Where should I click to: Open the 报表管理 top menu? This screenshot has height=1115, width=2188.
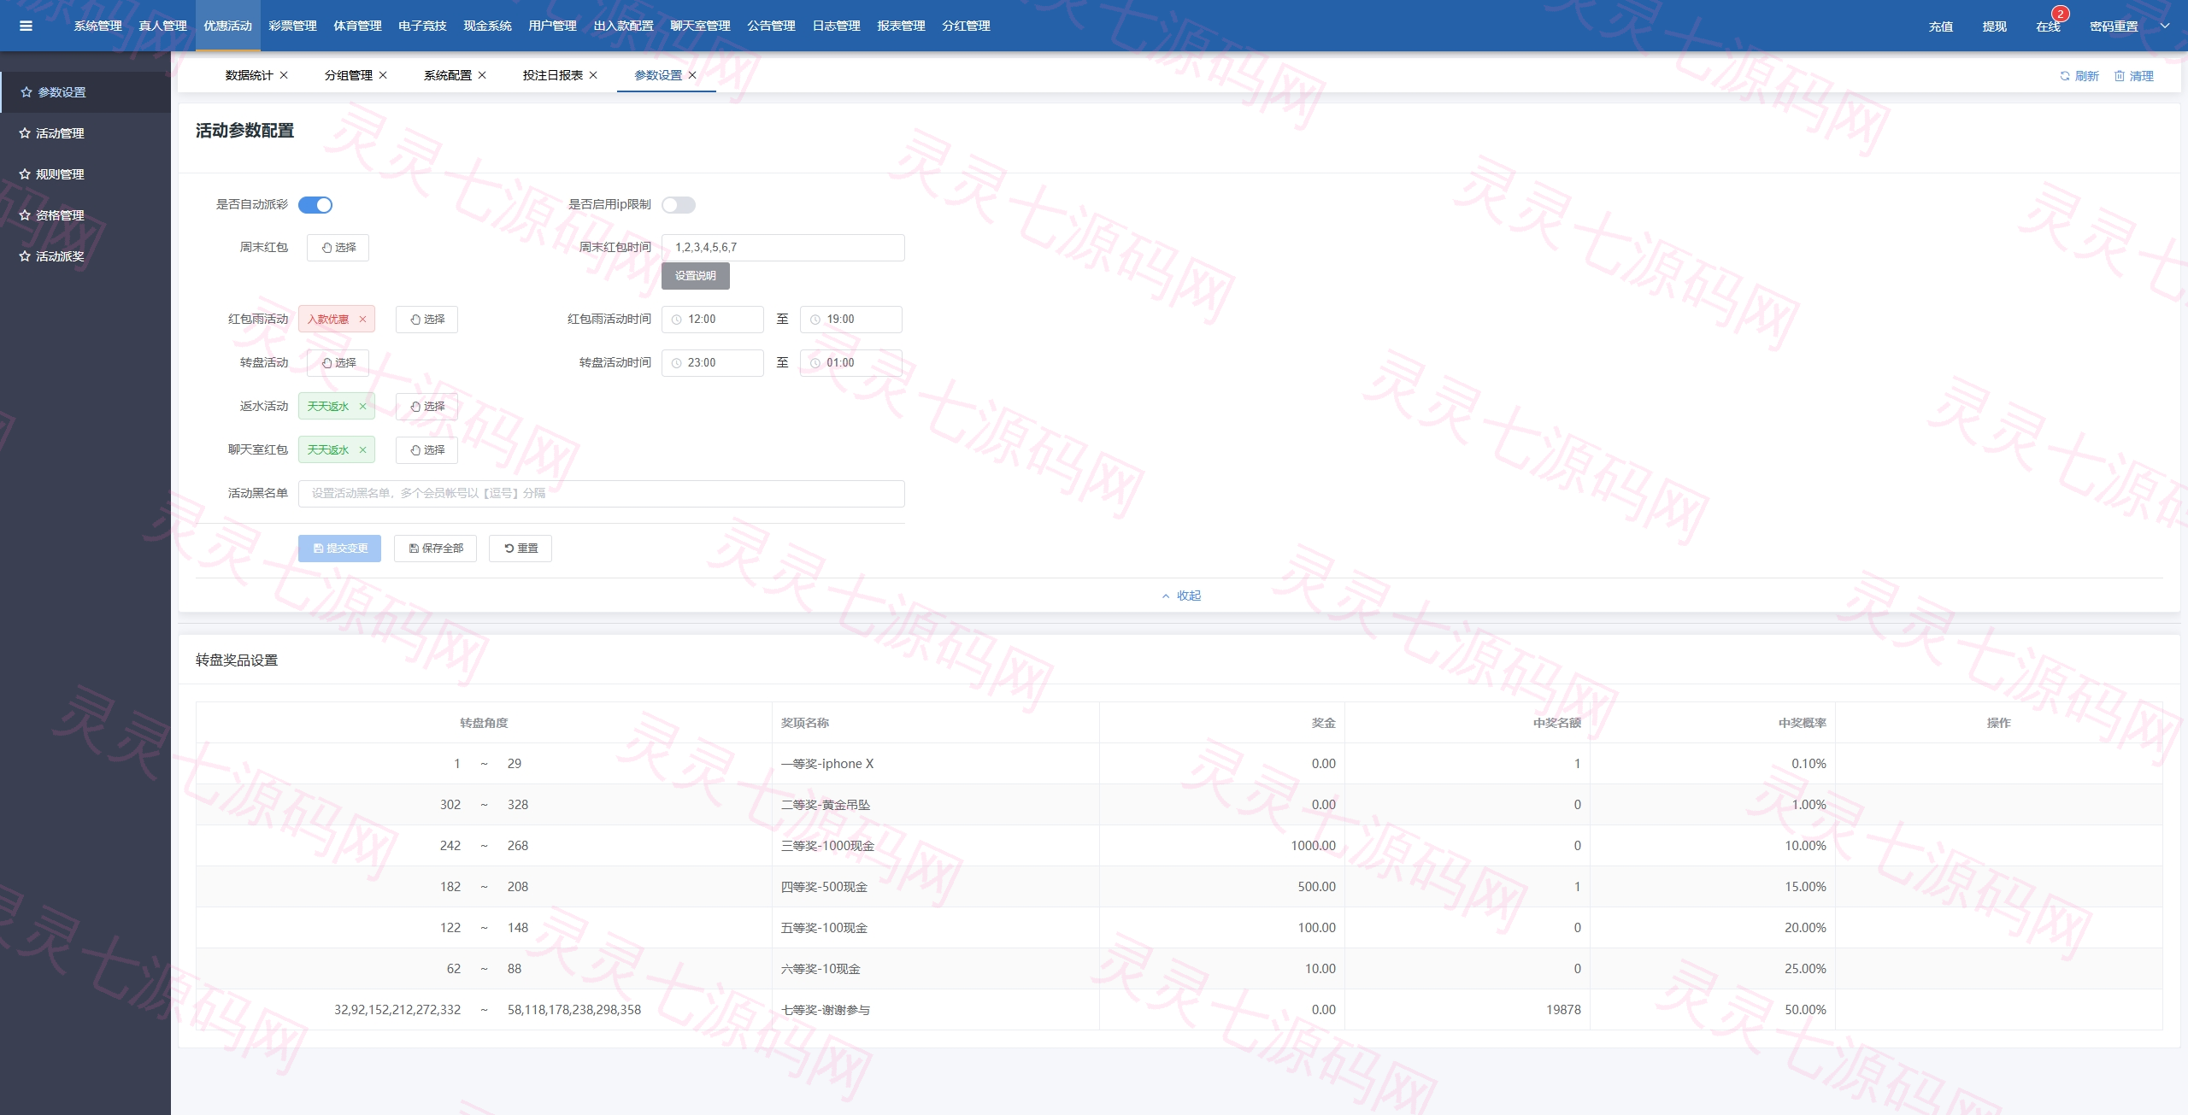pyautogui.click(x=901, y=26)
